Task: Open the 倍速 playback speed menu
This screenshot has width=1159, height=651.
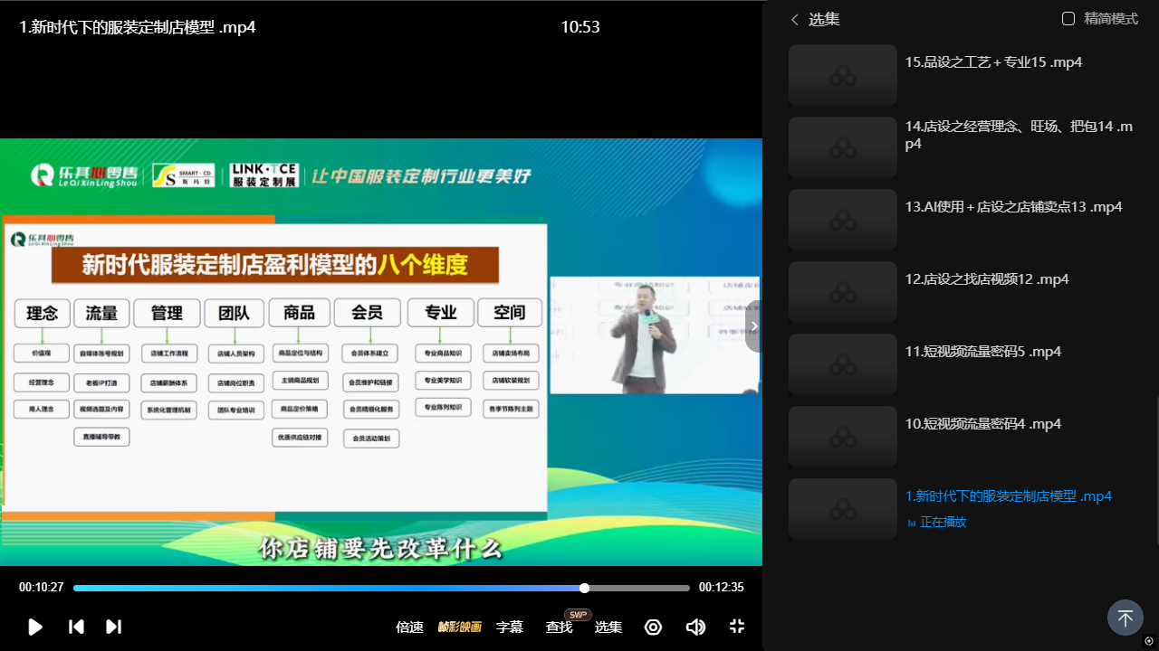Action: [409, 627]
